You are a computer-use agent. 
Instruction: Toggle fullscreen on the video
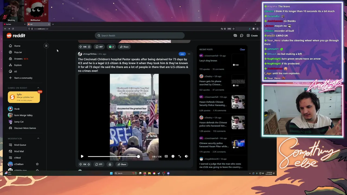179,157
